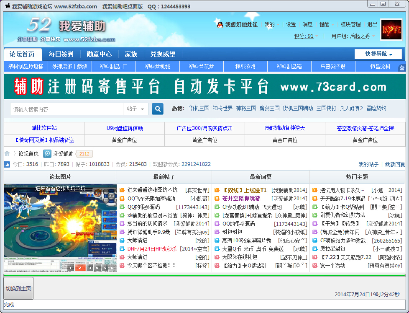Open 【传奇网页版】极品装备送 link
Screen dimensions: 409x313
[x=44, y=140]
